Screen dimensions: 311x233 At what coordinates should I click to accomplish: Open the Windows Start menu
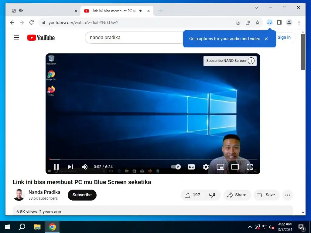(7, 227)
